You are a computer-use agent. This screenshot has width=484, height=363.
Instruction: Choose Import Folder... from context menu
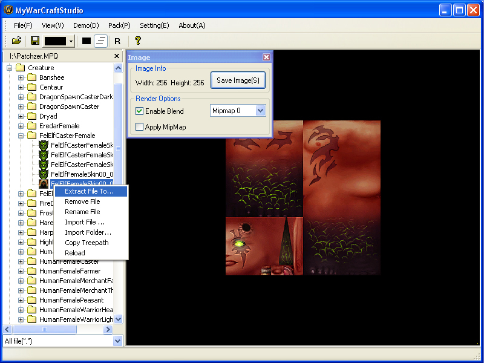[91, 232]
